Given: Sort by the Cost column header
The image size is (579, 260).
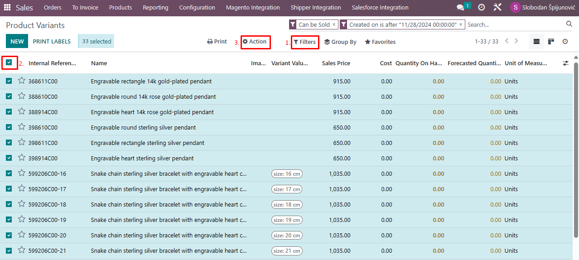Looking at the screenshot, I should click(x=386, y=63).
